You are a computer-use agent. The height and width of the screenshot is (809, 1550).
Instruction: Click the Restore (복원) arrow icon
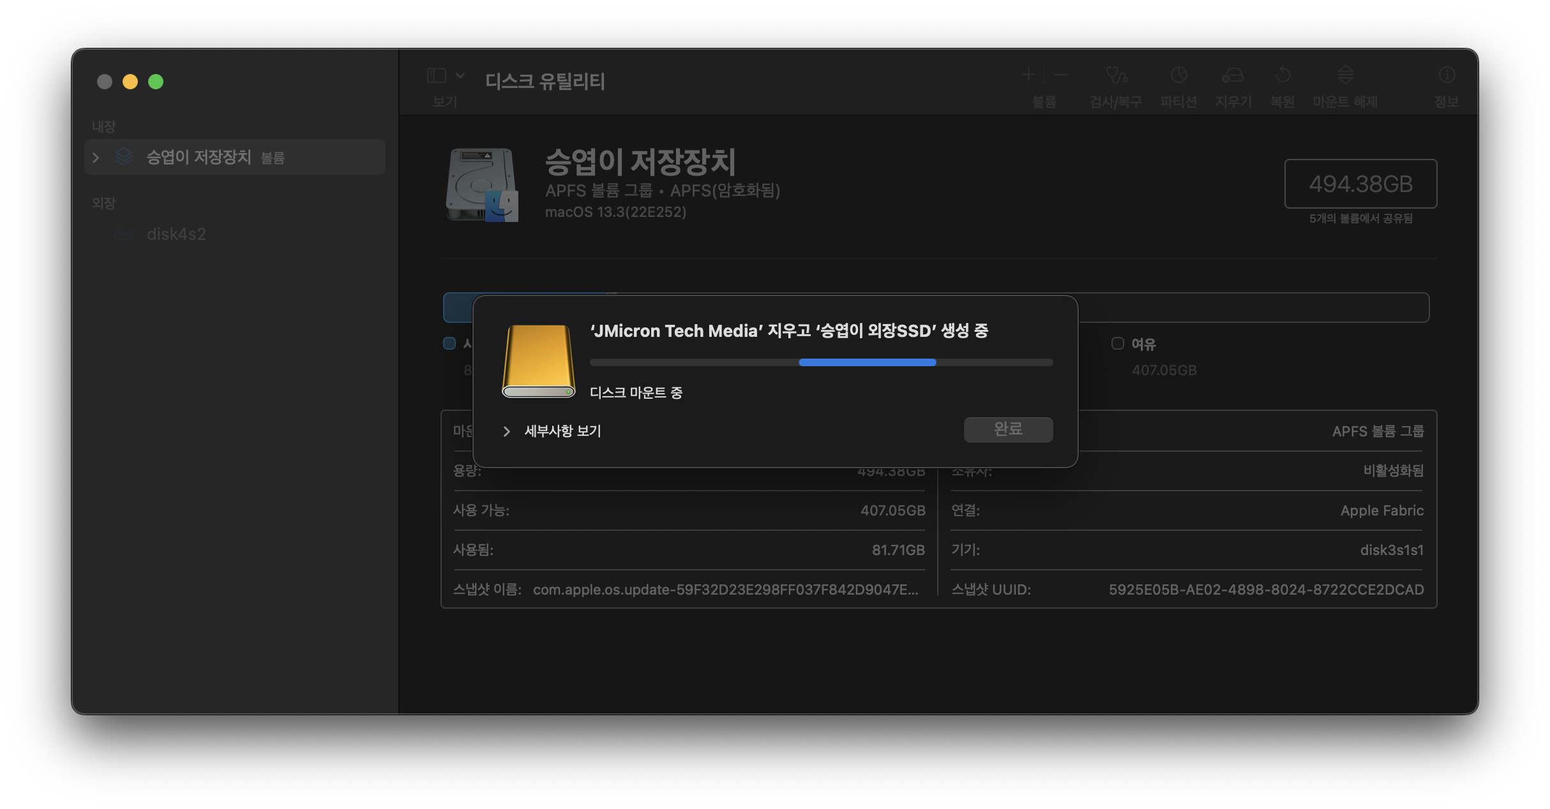[1283, 76]
